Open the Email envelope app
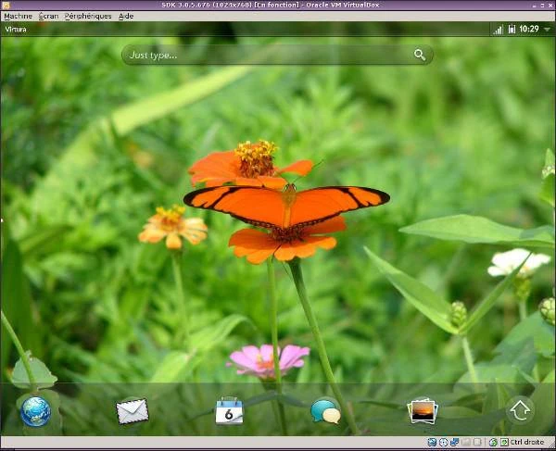Screen dimensions: 556x451 (133, 411)
